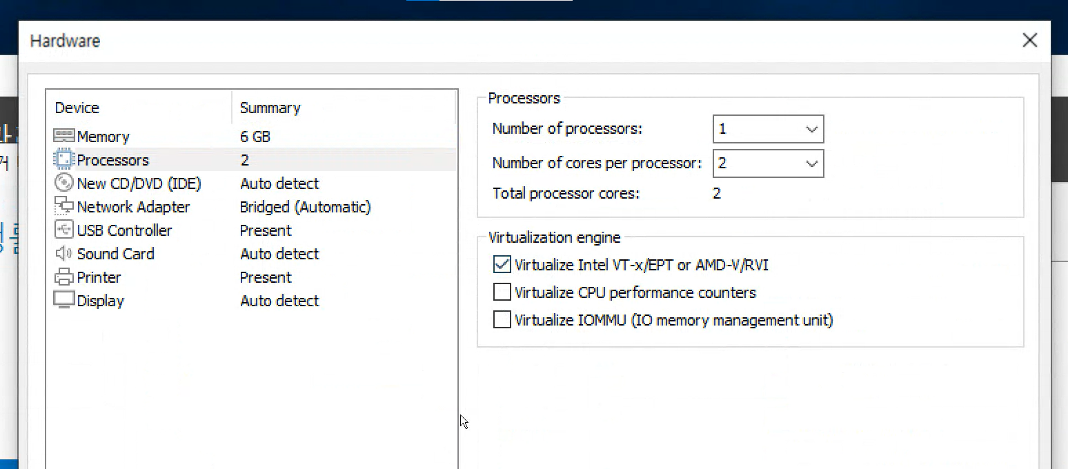Select the New CD/DVD disc icon

(63, 183)
